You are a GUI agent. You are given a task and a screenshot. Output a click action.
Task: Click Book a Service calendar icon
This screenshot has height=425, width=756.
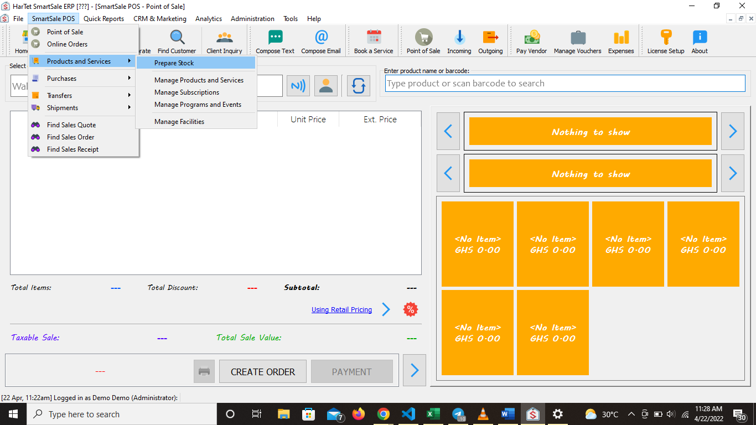pos(374,42)
